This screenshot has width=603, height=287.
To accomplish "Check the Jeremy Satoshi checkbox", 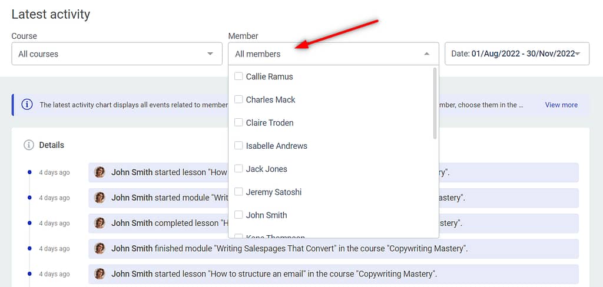I will coord(238,191).
